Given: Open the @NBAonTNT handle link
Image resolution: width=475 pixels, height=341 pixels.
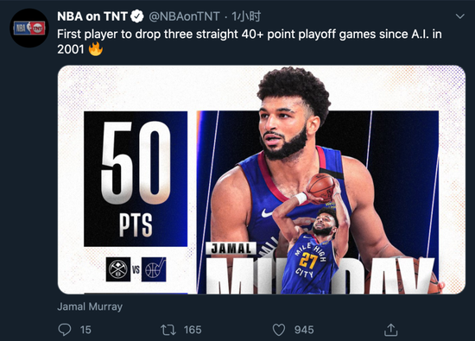Looking at the screenshot, I should (184, 16).
